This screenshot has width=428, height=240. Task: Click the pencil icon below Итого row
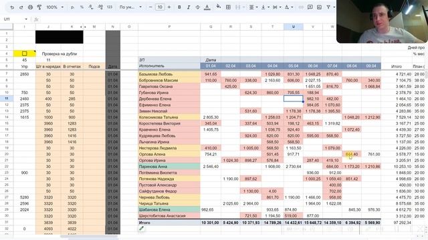pos(141,228)
